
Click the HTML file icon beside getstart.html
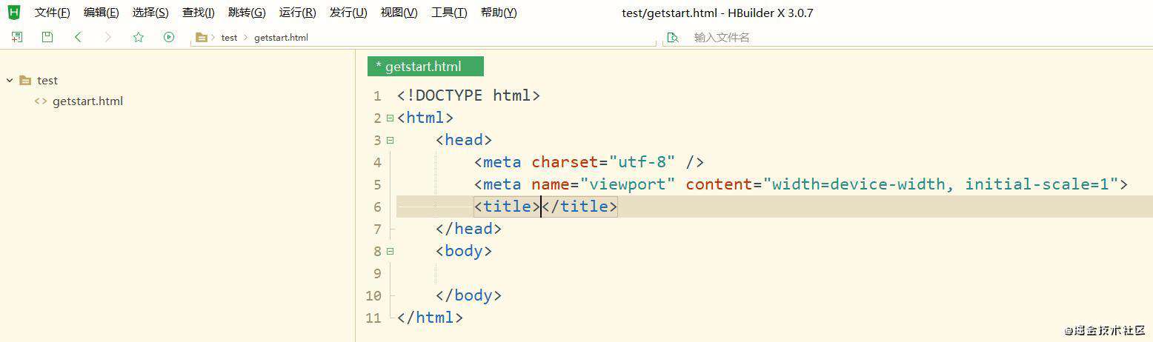[41, 101]
